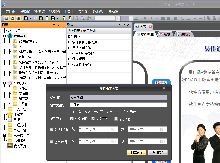
Task: Expand the 第一层目录 tree node
Action: point(4,135)
